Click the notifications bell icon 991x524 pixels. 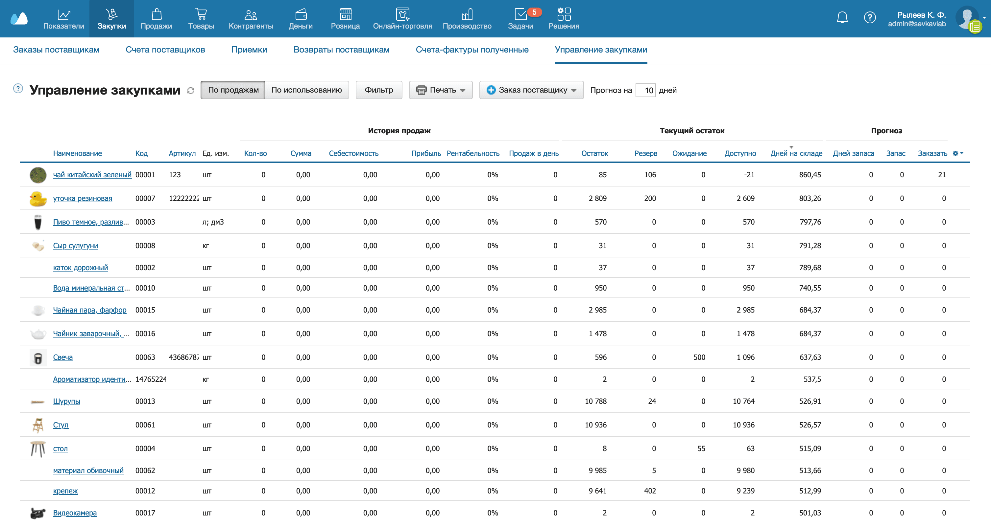point(842,17)
